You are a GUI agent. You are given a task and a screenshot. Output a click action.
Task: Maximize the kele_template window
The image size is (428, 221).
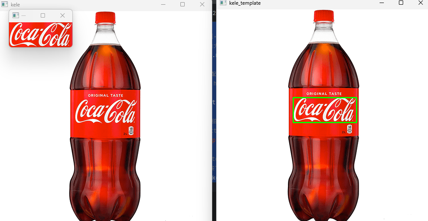[401, 3]
